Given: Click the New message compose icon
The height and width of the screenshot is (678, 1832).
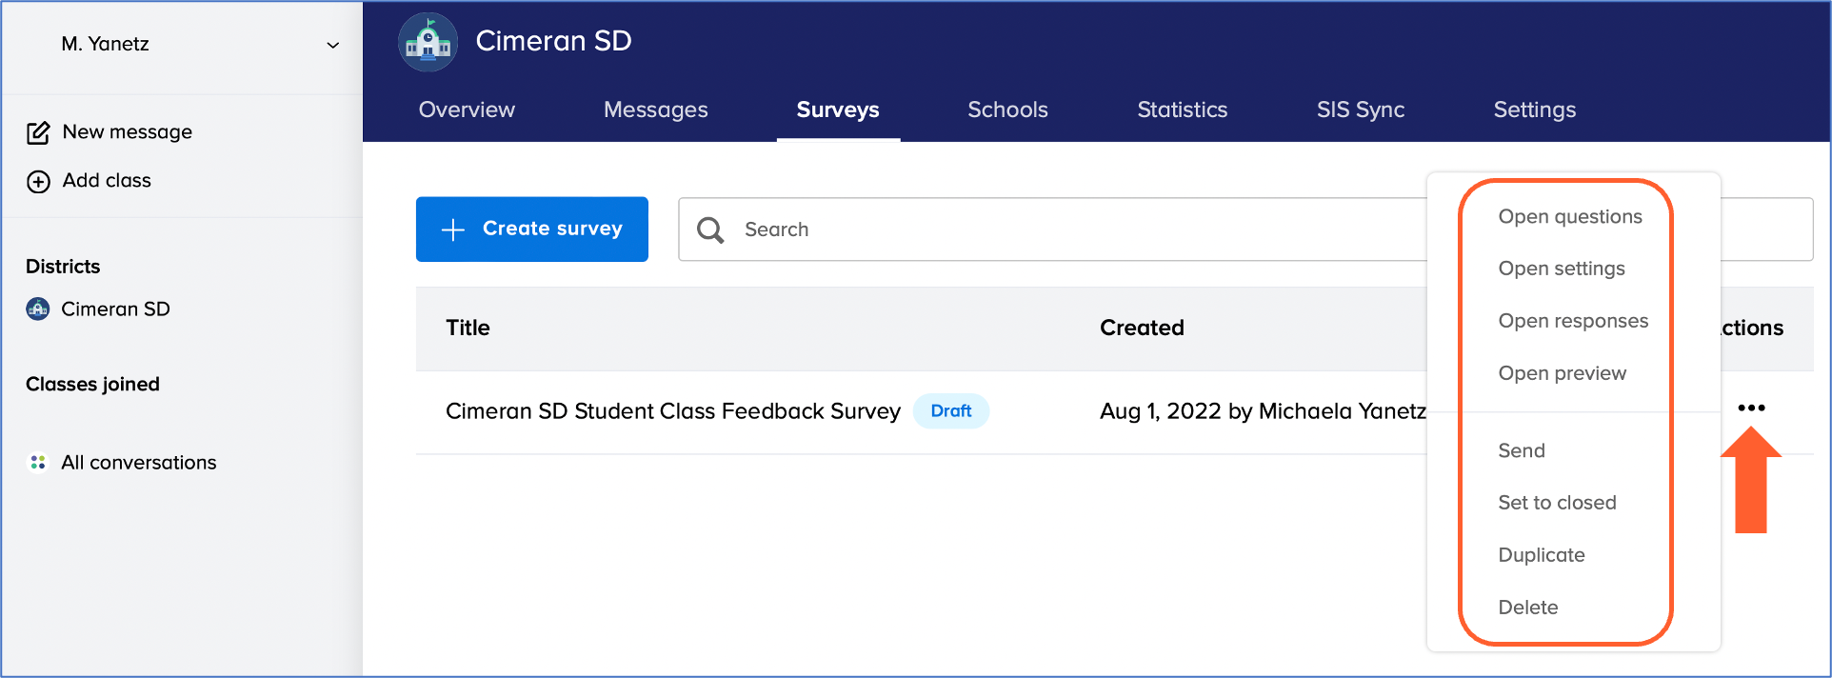Looking at the screenshot, I should [38, 132].
